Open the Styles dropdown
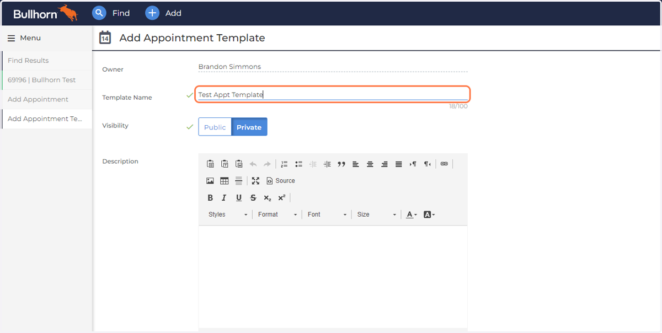Image resolution: width=662 pixels, height=333 pixels. click(228, 214)
